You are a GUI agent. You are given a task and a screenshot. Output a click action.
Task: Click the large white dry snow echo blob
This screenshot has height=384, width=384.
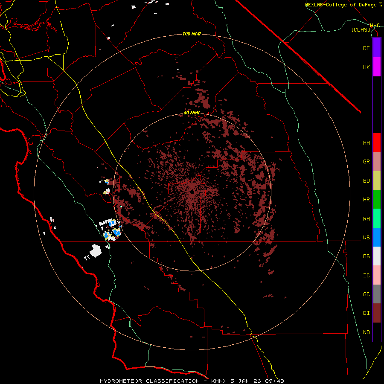pyautogui.click(x=96, y=251)
